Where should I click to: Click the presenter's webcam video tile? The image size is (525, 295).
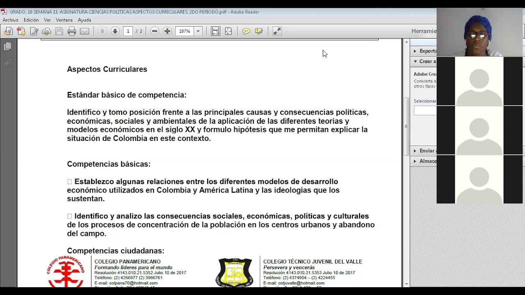480,32
